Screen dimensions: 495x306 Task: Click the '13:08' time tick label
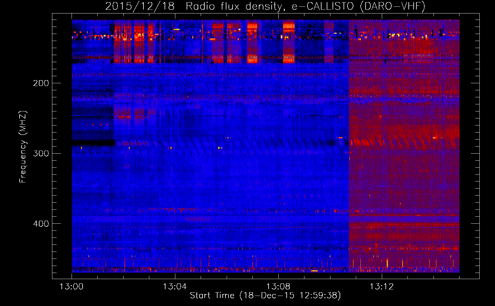click(278, 287)
